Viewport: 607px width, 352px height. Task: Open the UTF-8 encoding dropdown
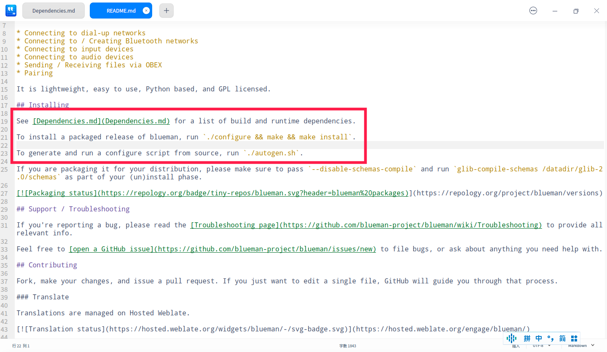542,346
